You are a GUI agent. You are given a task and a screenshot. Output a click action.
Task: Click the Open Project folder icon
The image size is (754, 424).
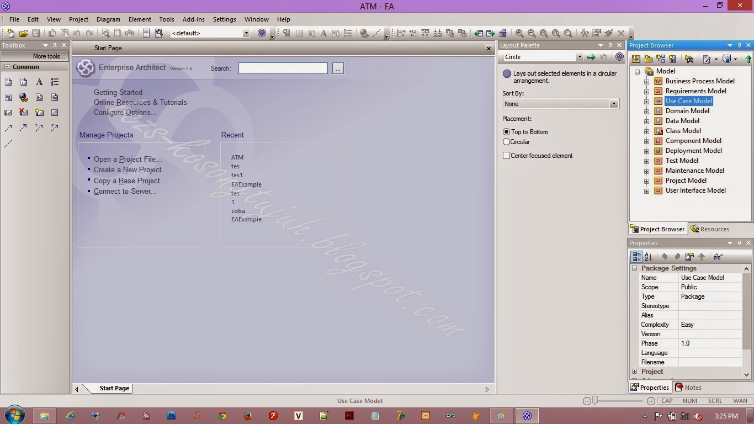click(x=23, y=33)
